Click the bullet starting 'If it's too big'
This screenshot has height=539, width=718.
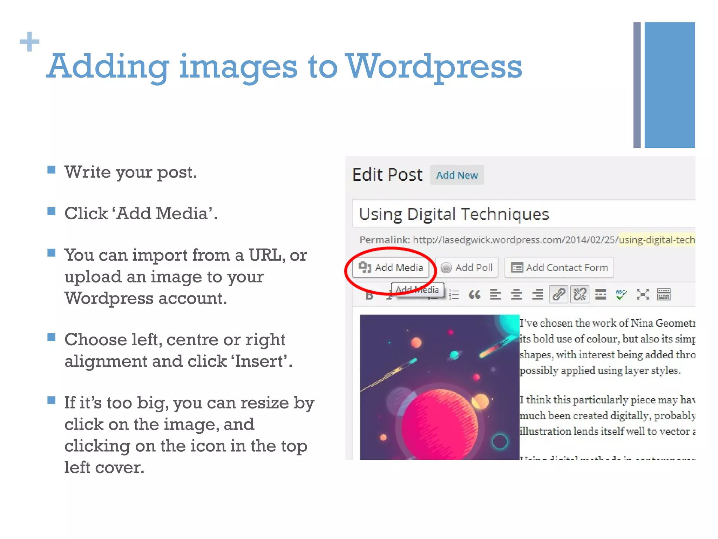click(x=189, y=435)
